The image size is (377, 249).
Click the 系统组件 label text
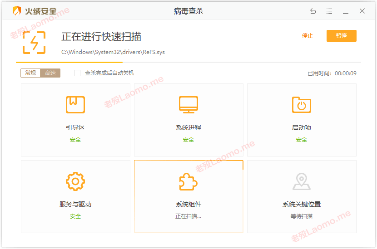point(188,205)
